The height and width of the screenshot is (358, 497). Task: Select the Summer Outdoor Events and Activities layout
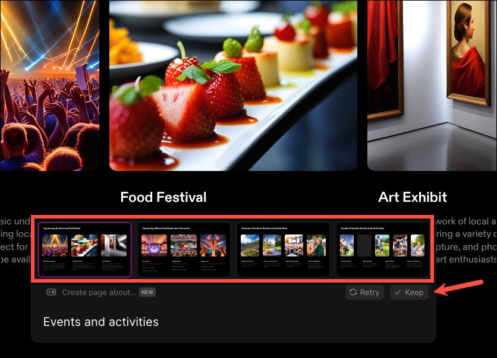pyautogui.click(x=283, y=249)
